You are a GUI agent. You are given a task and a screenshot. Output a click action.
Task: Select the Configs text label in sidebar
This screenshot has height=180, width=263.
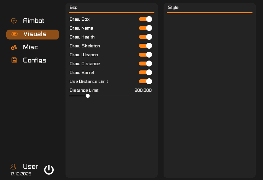[35, 60]
